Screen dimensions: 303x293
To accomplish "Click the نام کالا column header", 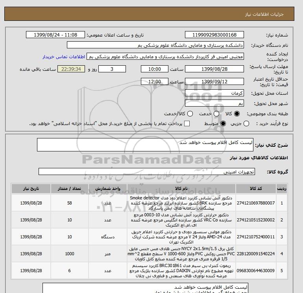I will point(181,188).
